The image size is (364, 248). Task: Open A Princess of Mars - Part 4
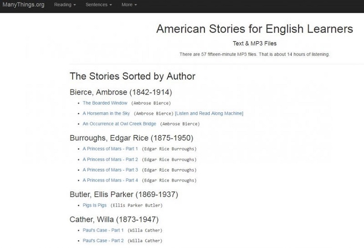click(110, 180)
